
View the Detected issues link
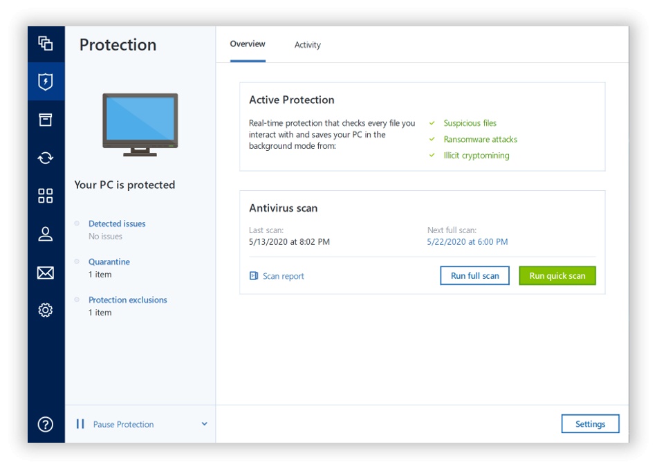(x=117, y=223)
